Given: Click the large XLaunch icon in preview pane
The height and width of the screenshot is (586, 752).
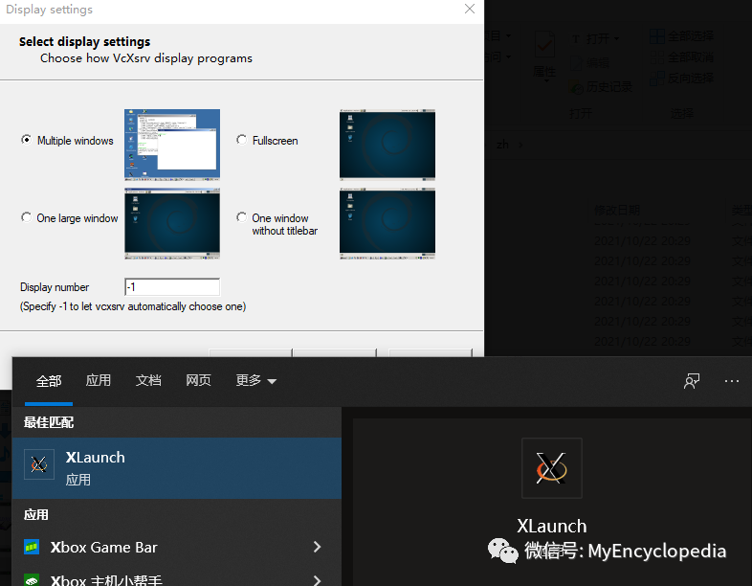Looking at the screenshot, I should [x=551, y=468].
